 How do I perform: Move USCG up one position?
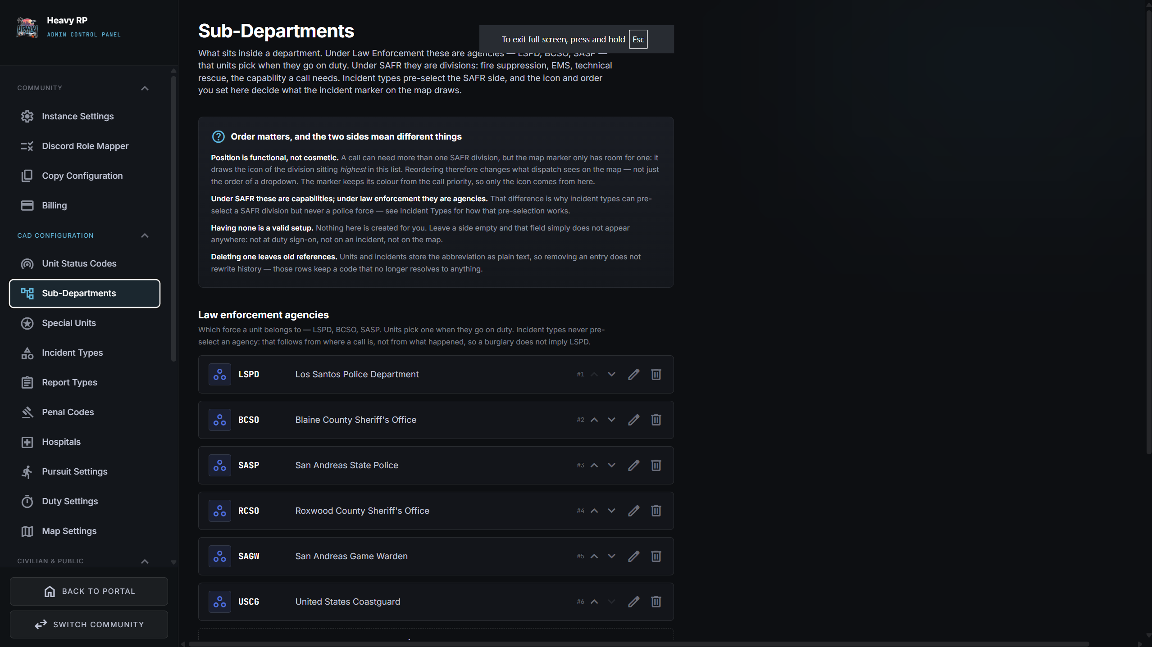click(x=594, y=602)
